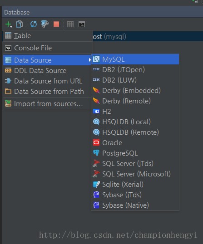This screenshot has width=203, height=244.
Task: Choose Sybase (jTds) entry
Action: click(135, 195)
